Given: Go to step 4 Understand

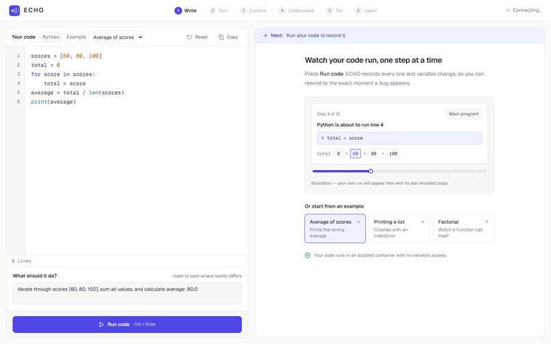Looking at the screenshot, I should [x=296, y=10].
